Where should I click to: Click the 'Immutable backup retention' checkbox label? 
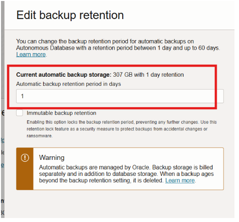(x=61, y=113)
